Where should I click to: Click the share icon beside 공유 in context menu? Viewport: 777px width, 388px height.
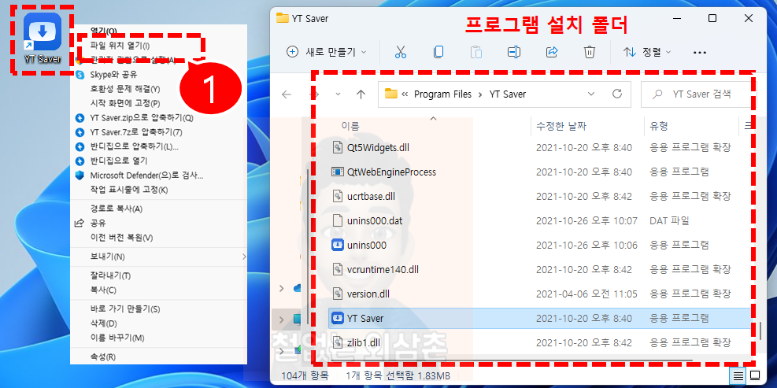80,223
